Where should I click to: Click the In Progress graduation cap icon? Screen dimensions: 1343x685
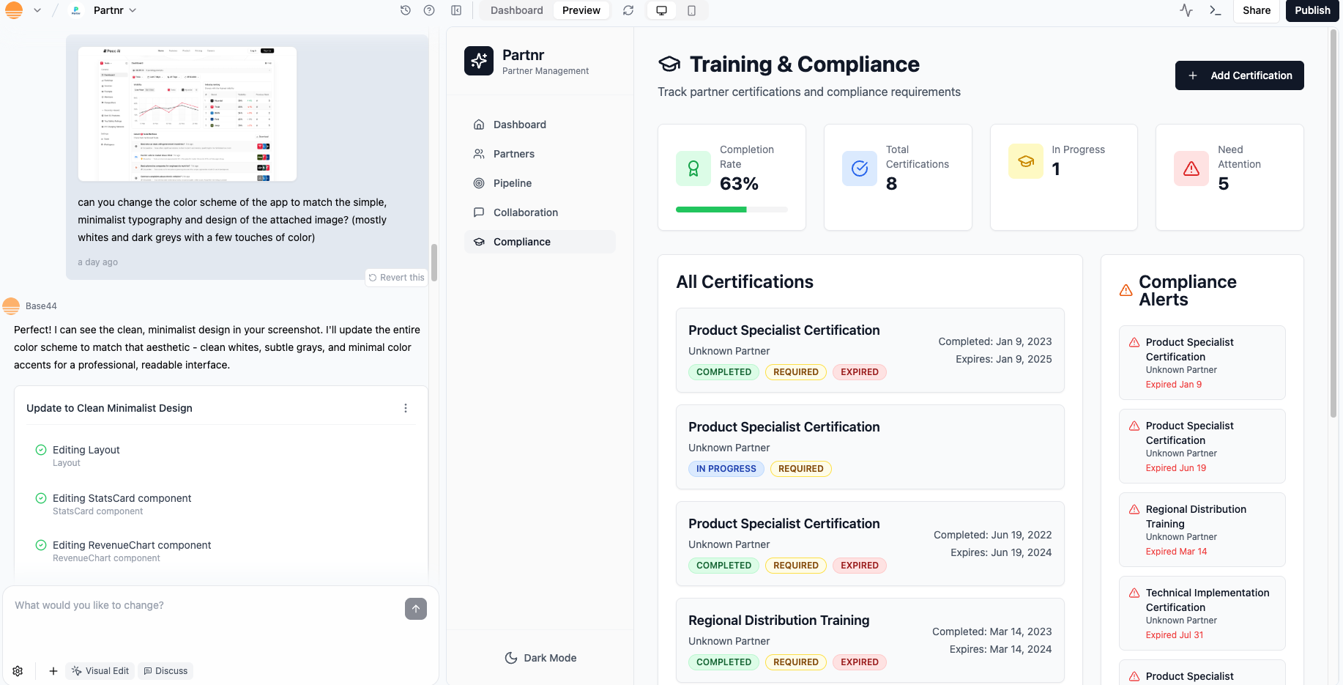click(x=1026, y=161)
